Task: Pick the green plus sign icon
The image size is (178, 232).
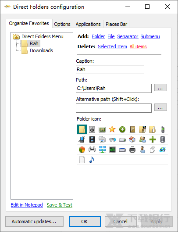Action: [x=153, y=139]
